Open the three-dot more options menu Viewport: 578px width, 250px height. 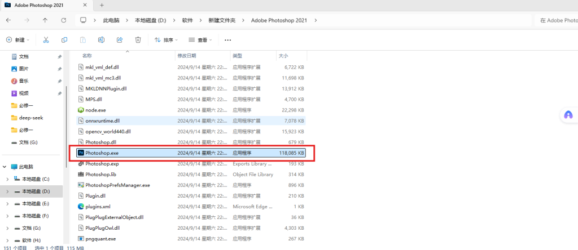(x=227, y=40)
